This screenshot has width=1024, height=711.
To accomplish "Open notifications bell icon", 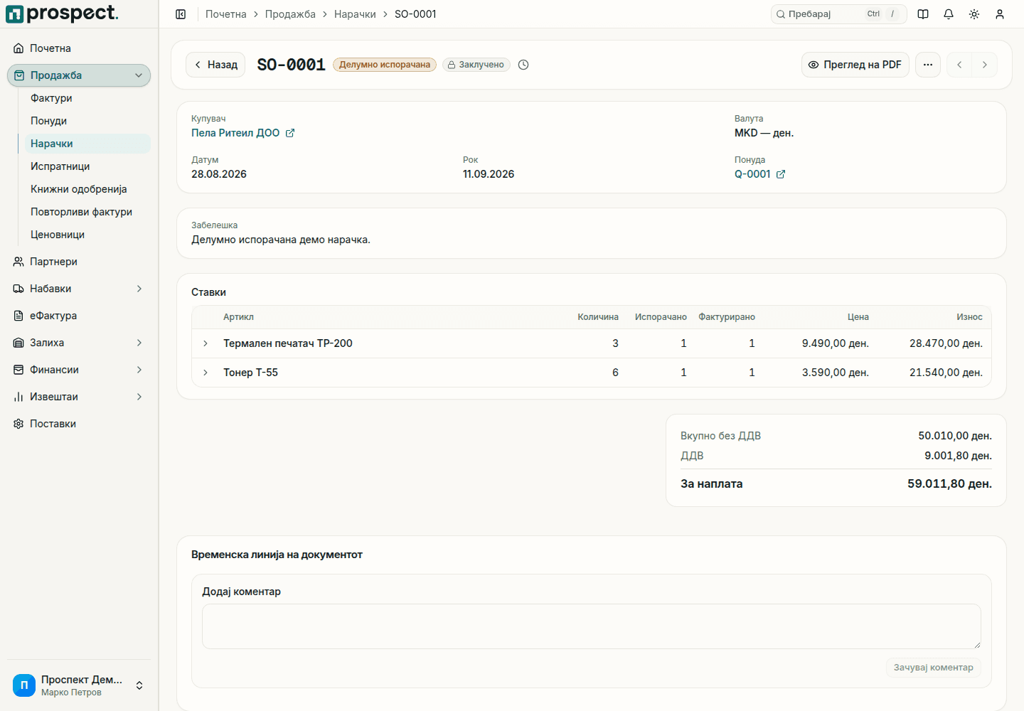I will coord(949,14).
